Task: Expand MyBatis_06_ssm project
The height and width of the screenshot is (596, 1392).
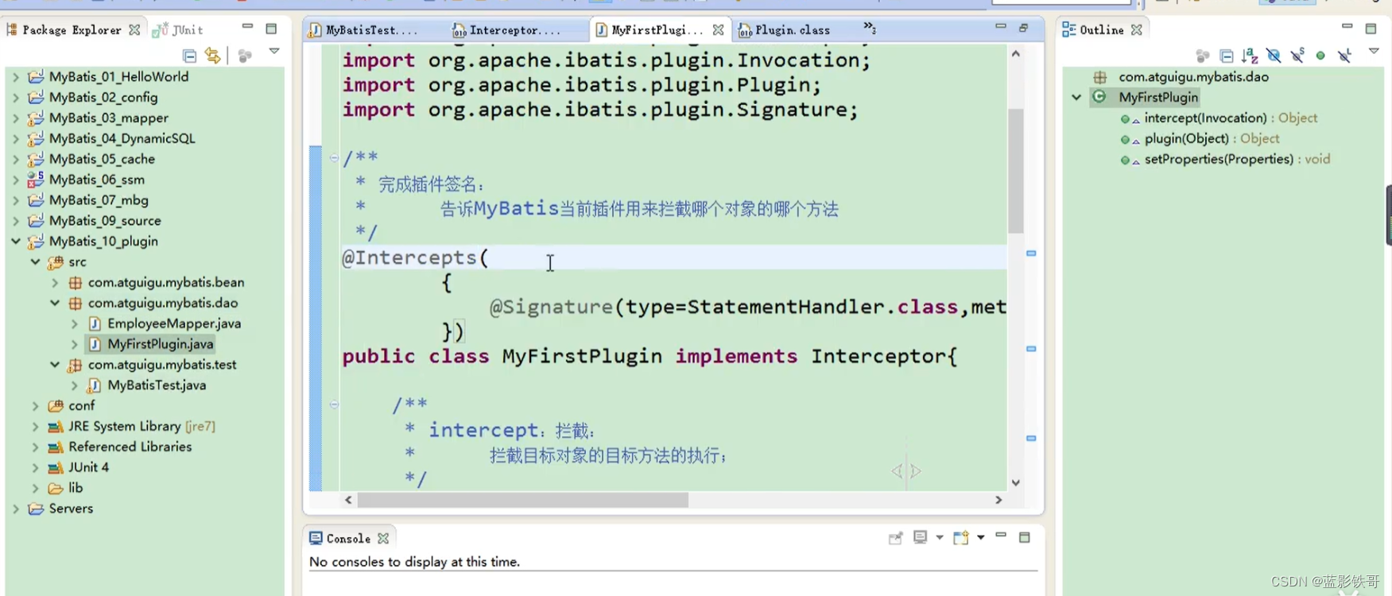Action: [x=16, y=180]
